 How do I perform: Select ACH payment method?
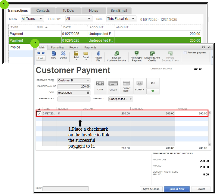(x=153, y=83)
